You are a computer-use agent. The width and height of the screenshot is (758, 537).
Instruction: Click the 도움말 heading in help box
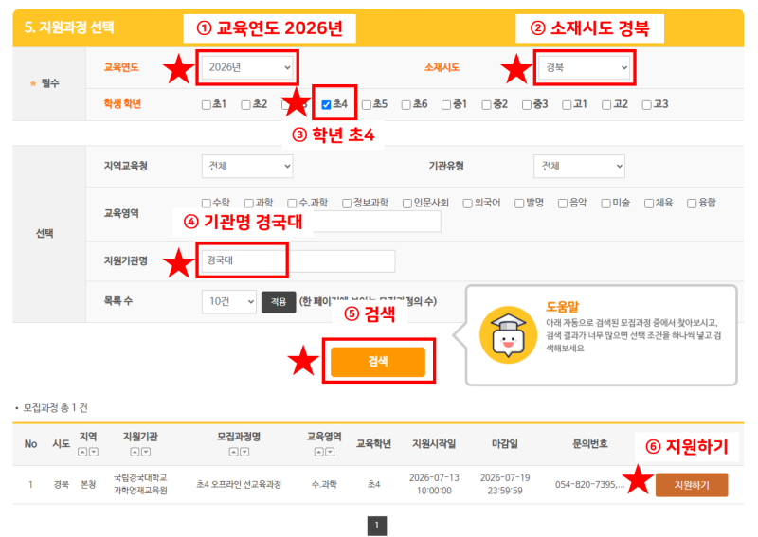562,307
